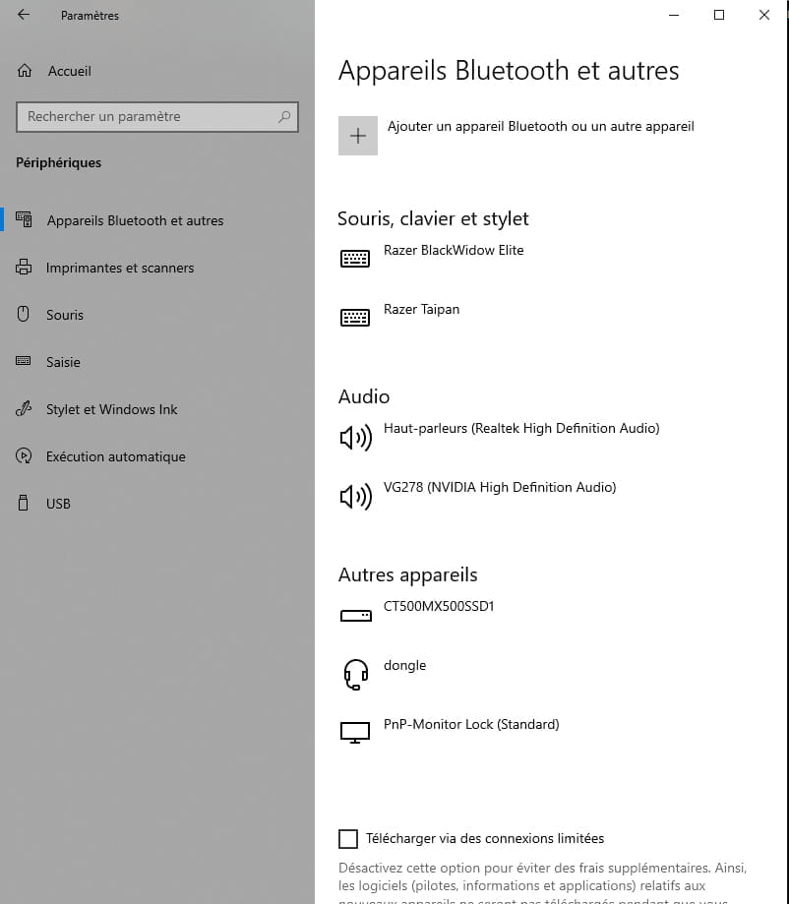
Task: Click the keyboard icon of Razer BlackWidow Elite
Action: pos(355,259)
